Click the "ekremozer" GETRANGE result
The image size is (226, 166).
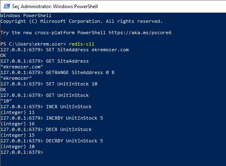[16, 78]
